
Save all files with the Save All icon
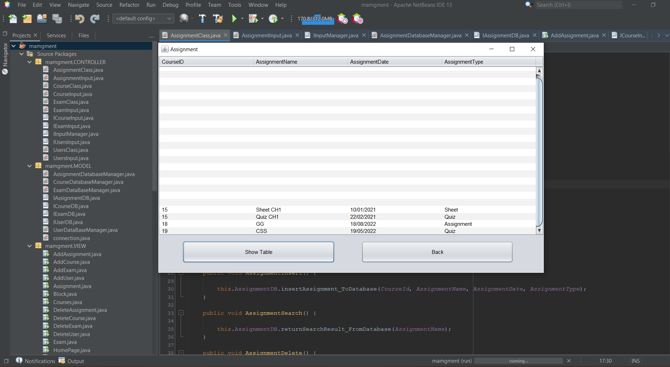pos(57,18)
